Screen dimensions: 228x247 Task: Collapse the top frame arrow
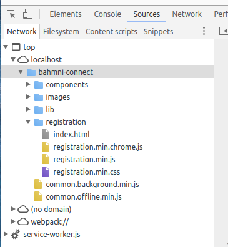click(x=6, y=47)
